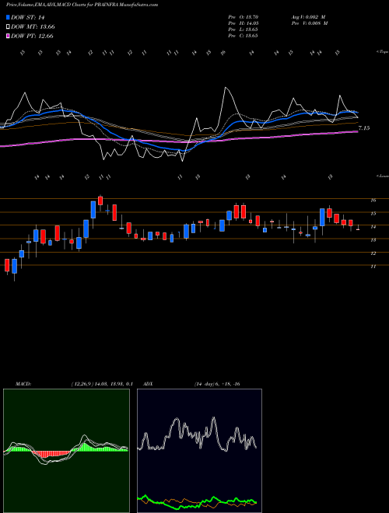Click the price axis label 14
The height and width of the screenshot is (513, 389).
[373, 227]
